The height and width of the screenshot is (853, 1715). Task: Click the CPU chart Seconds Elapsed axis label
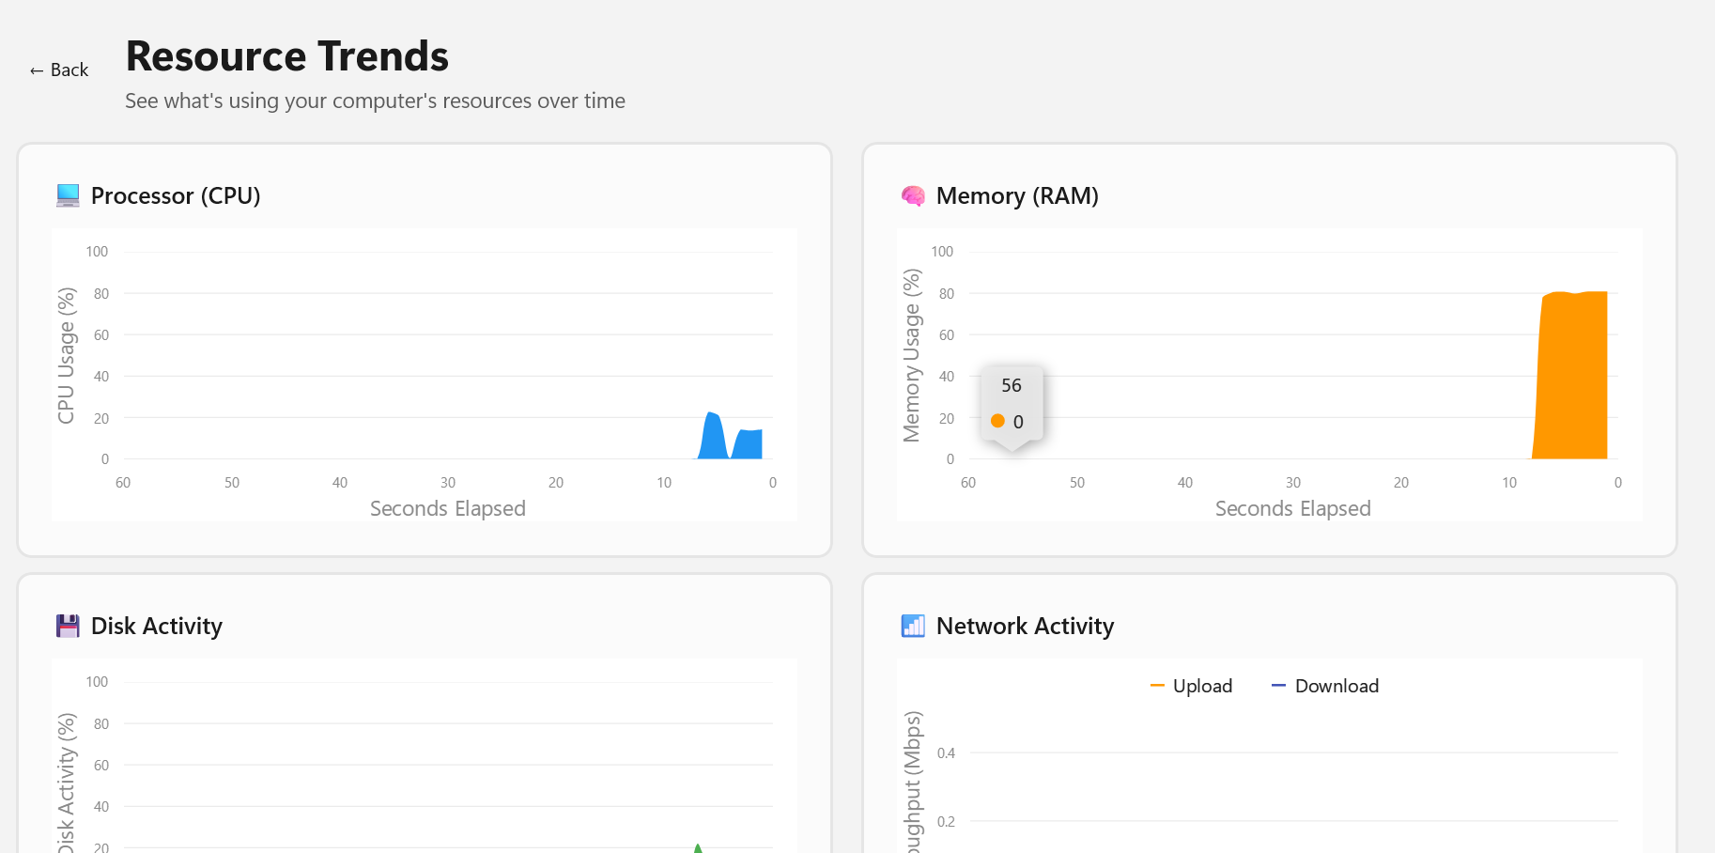coord(448,508)
